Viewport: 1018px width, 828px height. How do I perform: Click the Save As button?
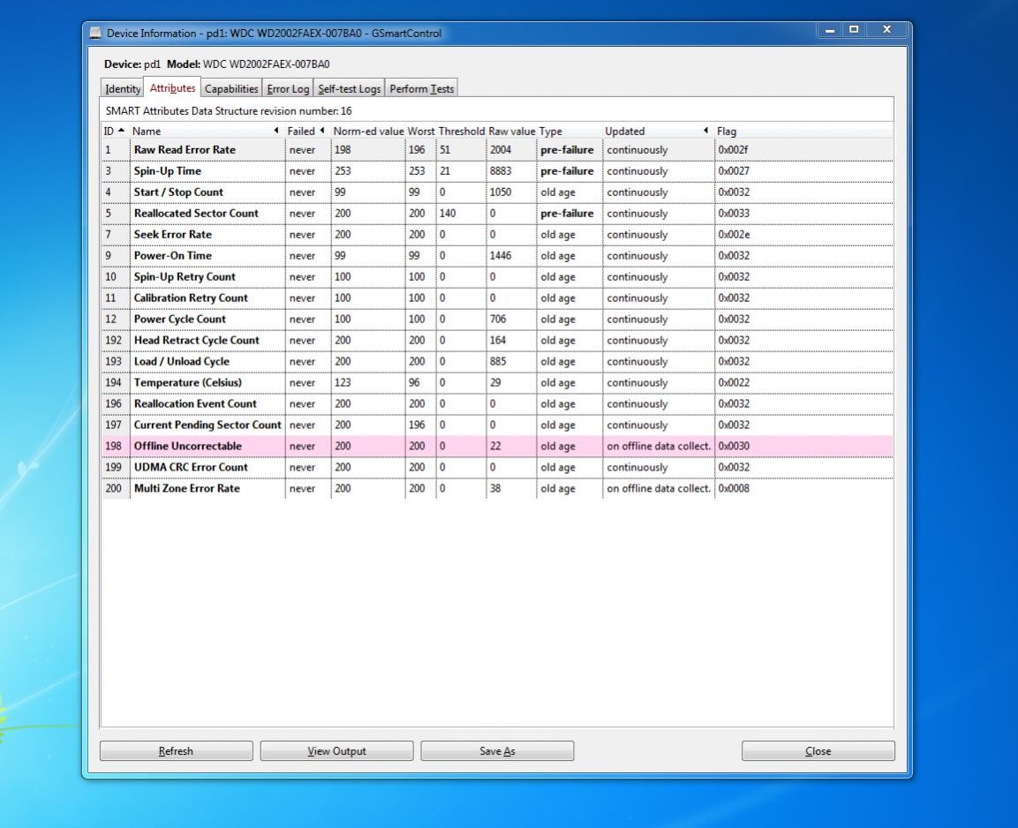coord(497,751)
